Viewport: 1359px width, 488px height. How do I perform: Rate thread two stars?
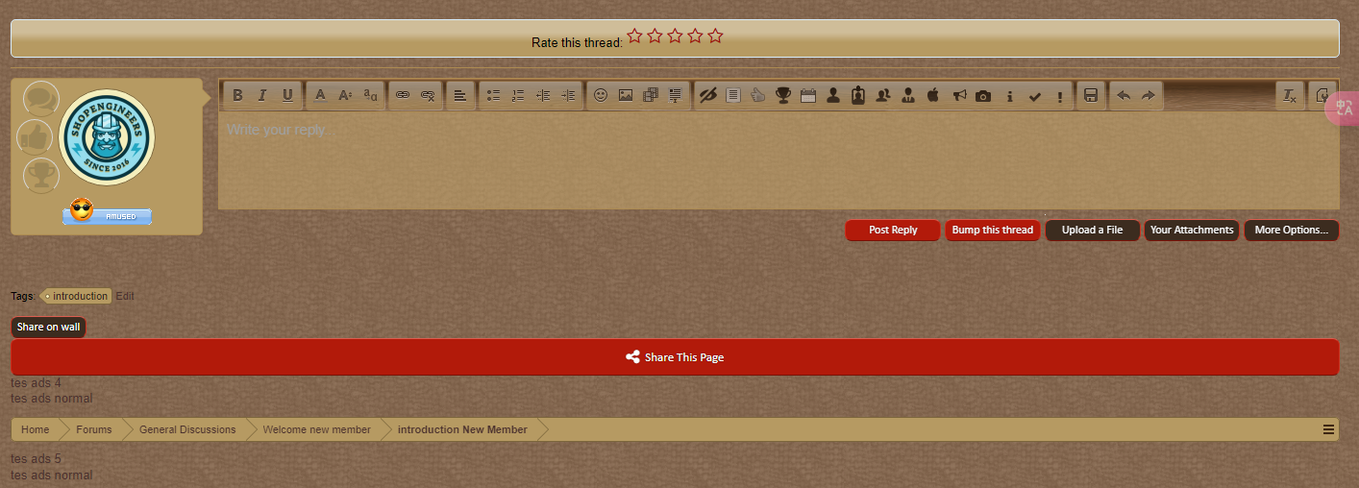(655, 36)
